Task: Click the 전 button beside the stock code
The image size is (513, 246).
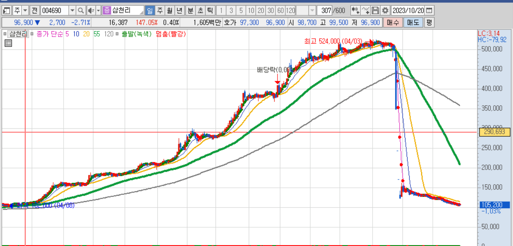Action: tap(34, 10)
